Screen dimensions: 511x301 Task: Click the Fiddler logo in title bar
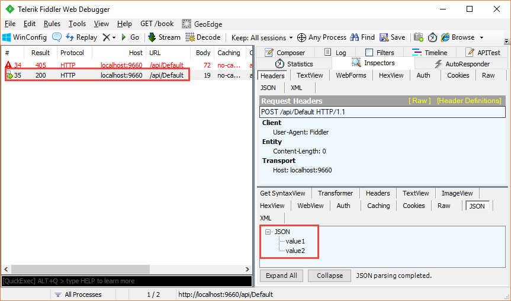point(10,9)
